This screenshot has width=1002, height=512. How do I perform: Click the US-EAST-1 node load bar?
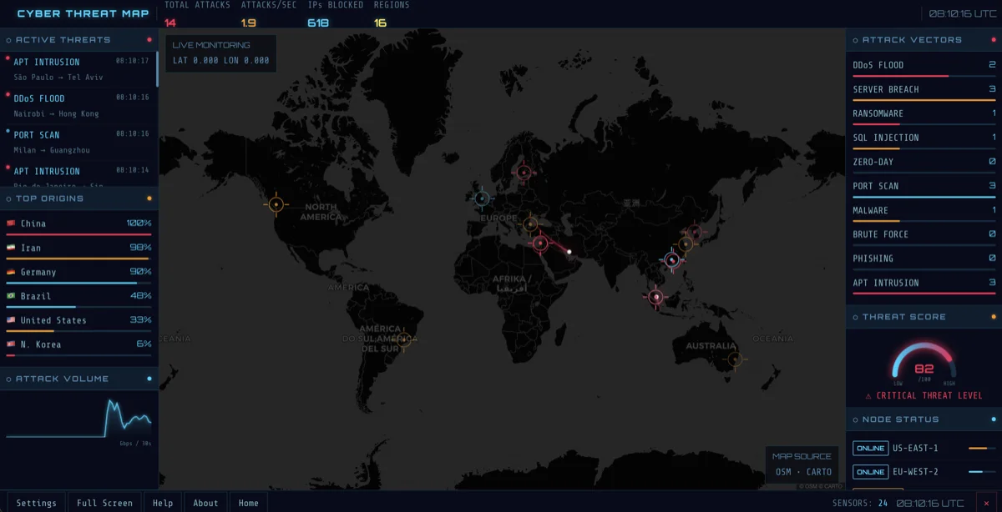point(981,449)
